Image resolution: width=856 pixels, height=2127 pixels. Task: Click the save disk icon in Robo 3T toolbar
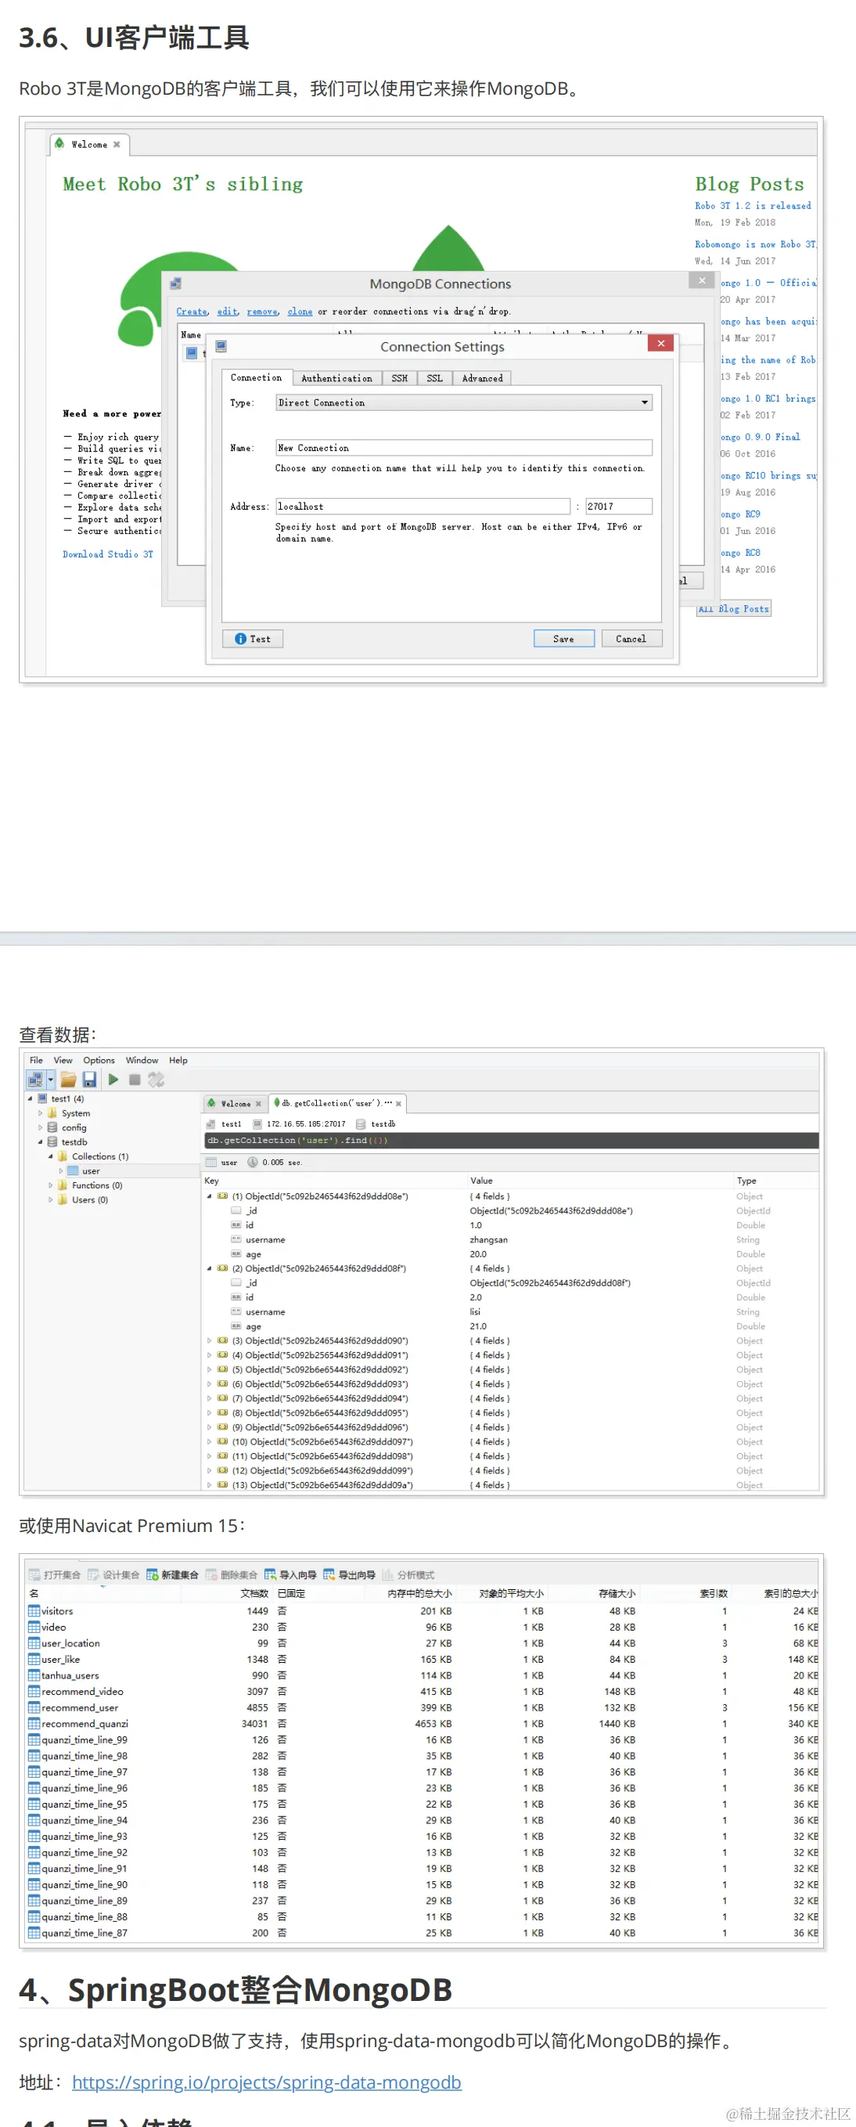(x=90, y=1080)
